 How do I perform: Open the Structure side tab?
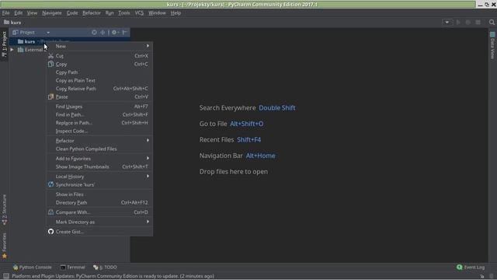click(5, 209)
